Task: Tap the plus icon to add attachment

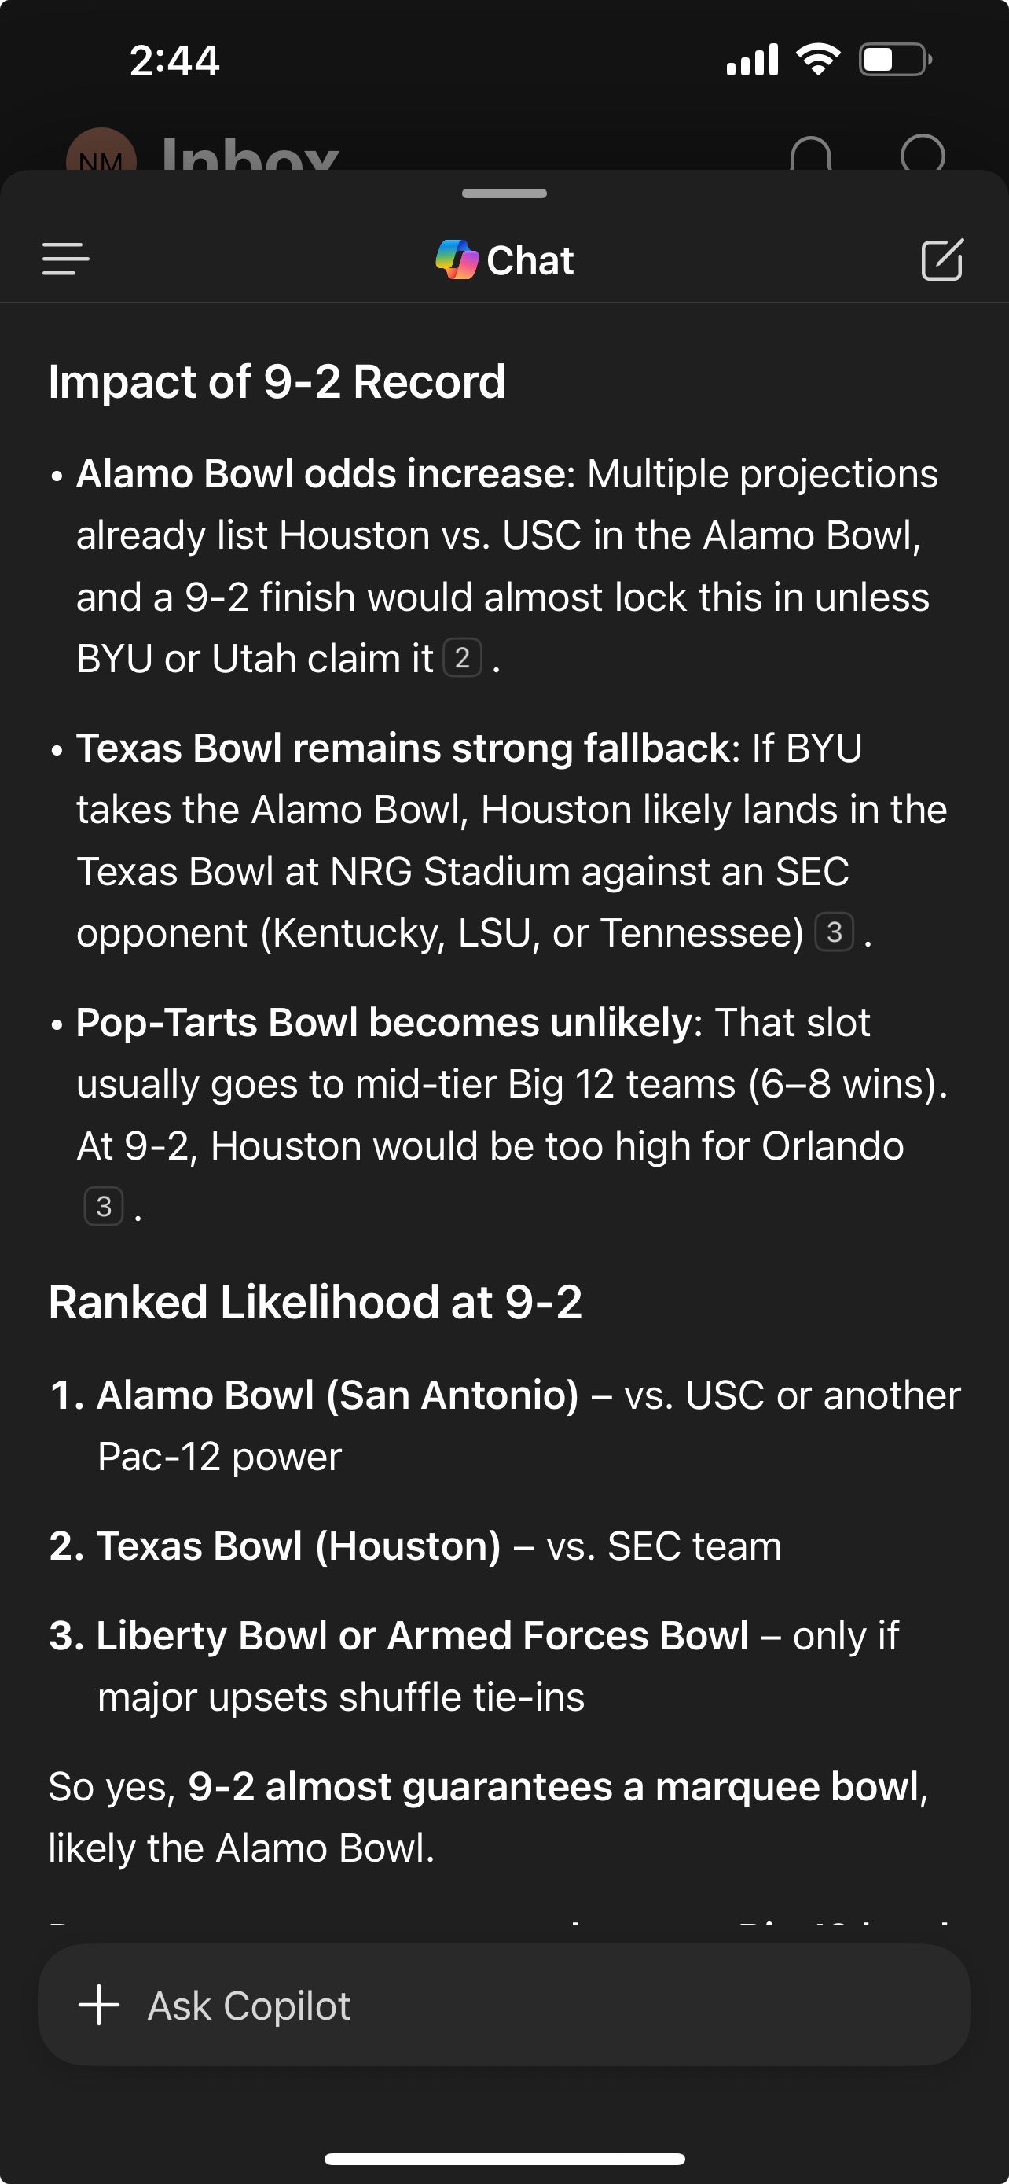Action: (x=99, y=2005)
